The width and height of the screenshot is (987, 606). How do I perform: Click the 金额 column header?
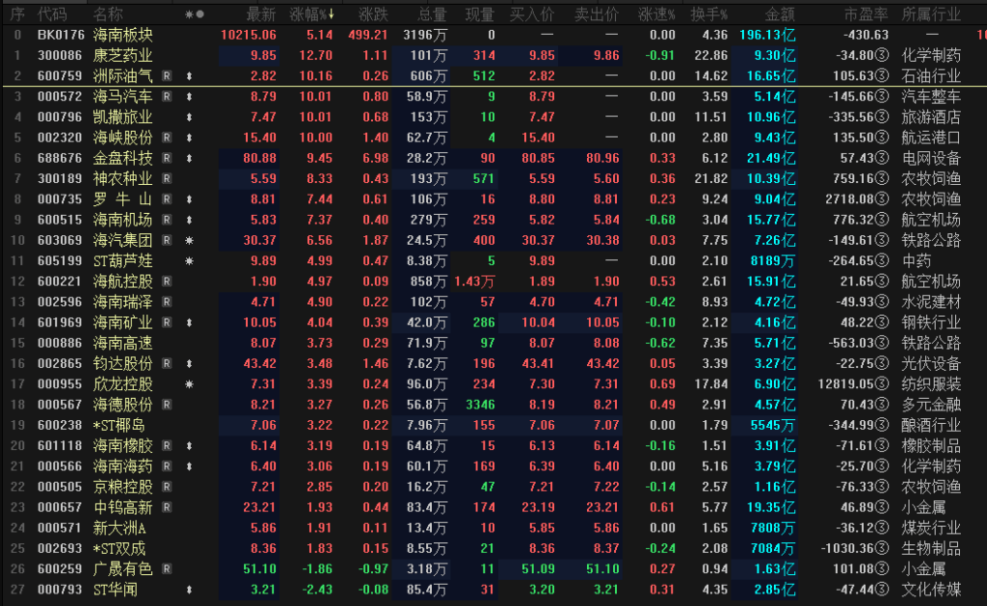[780, 14]
